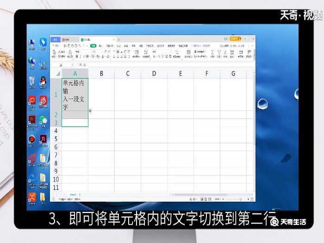Click the Bold formatting icon
This screenshot has width=324, height=243.
point(77,56)
